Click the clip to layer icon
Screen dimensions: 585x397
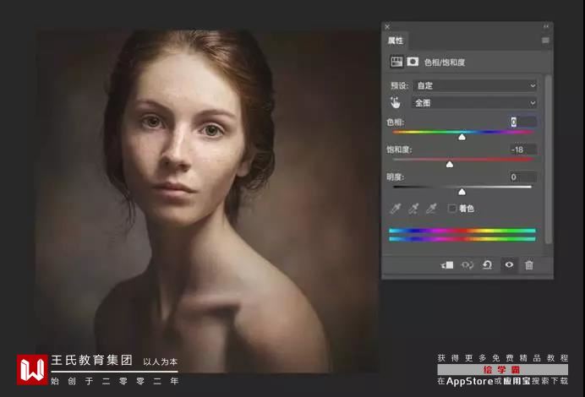click(447, 265)
